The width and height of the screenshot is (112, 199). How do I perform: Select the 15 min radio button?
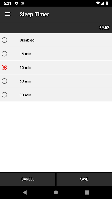[x=4, y=54]
